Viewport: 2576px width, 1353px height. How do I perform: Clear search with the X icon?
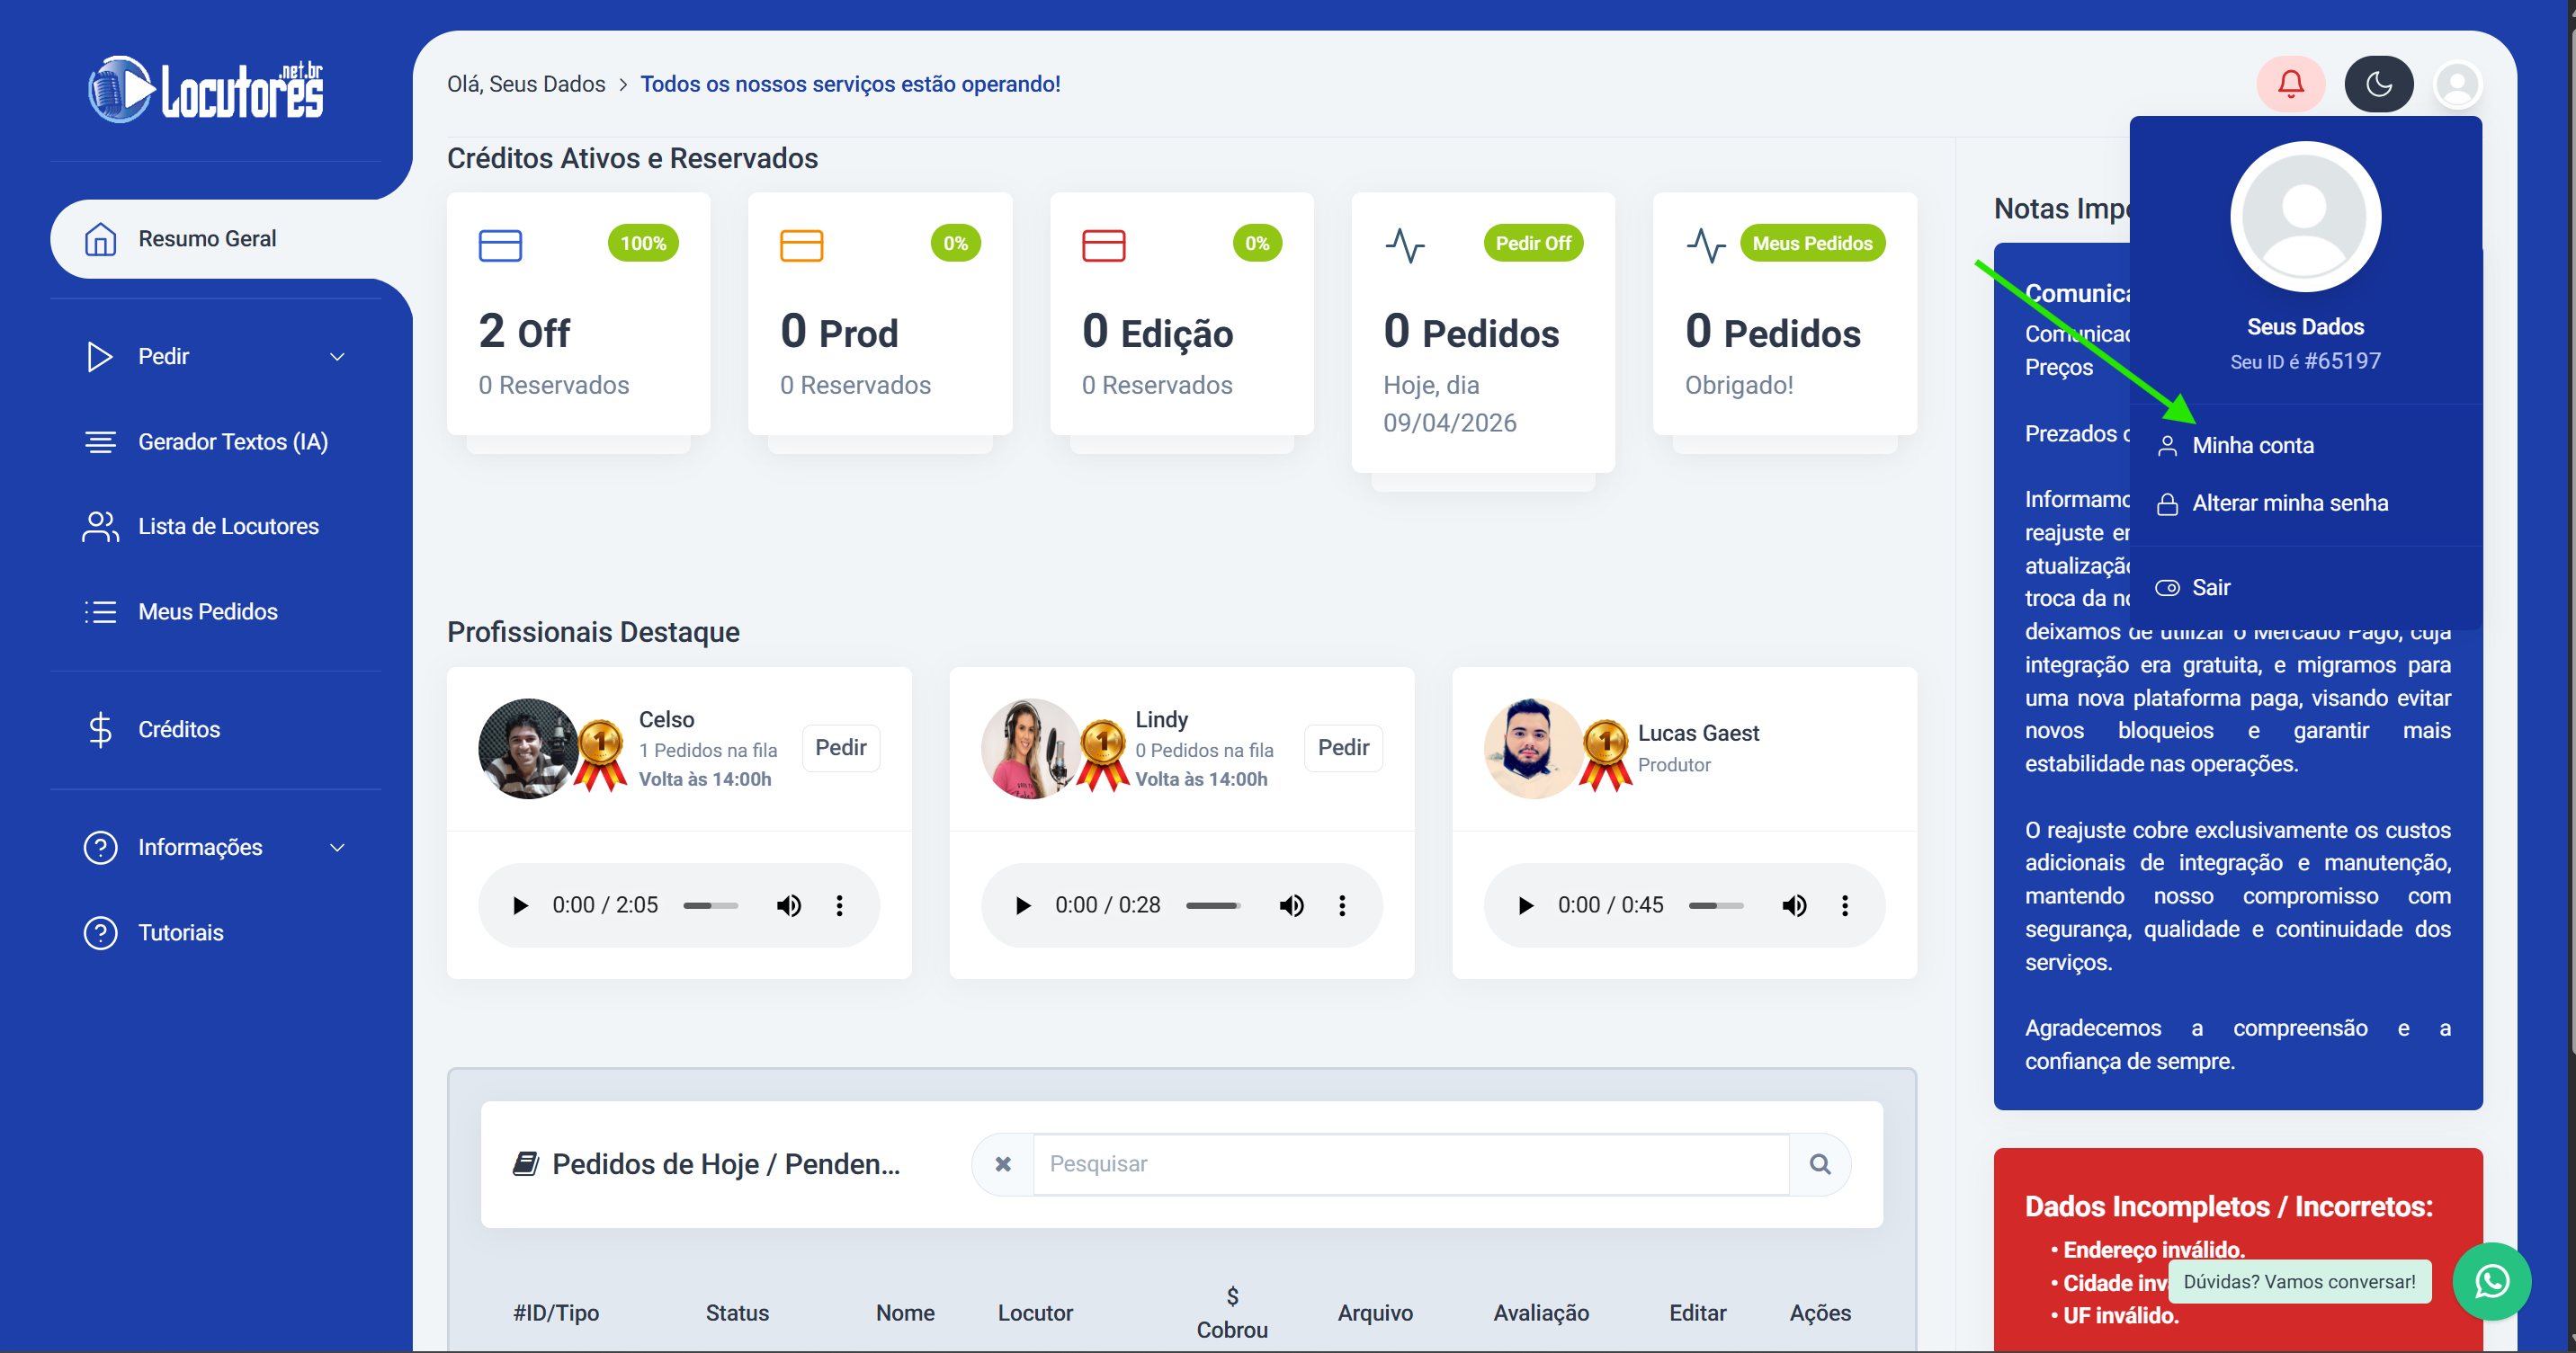pyautogui.click(x=1003, y=1164)
